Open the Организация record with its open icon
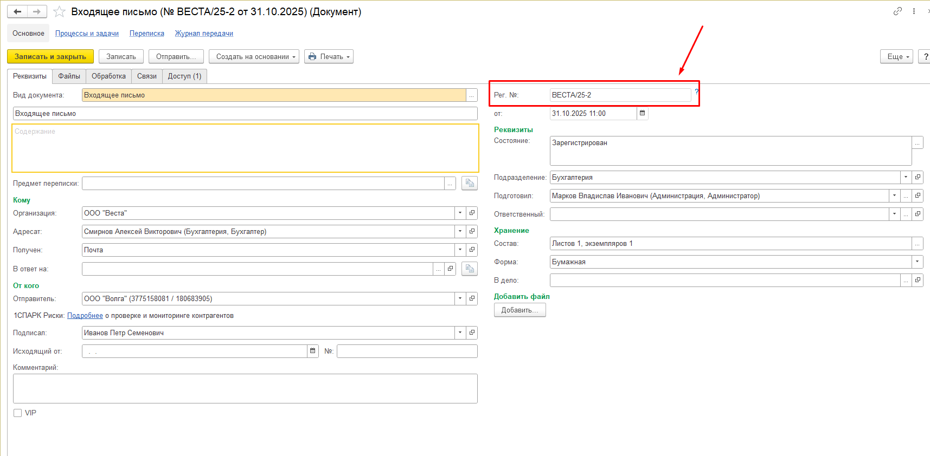Viewport: 930px width, 456px height. point(472,213)
